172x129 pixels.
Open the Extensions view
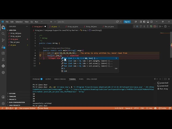point(3,53)
